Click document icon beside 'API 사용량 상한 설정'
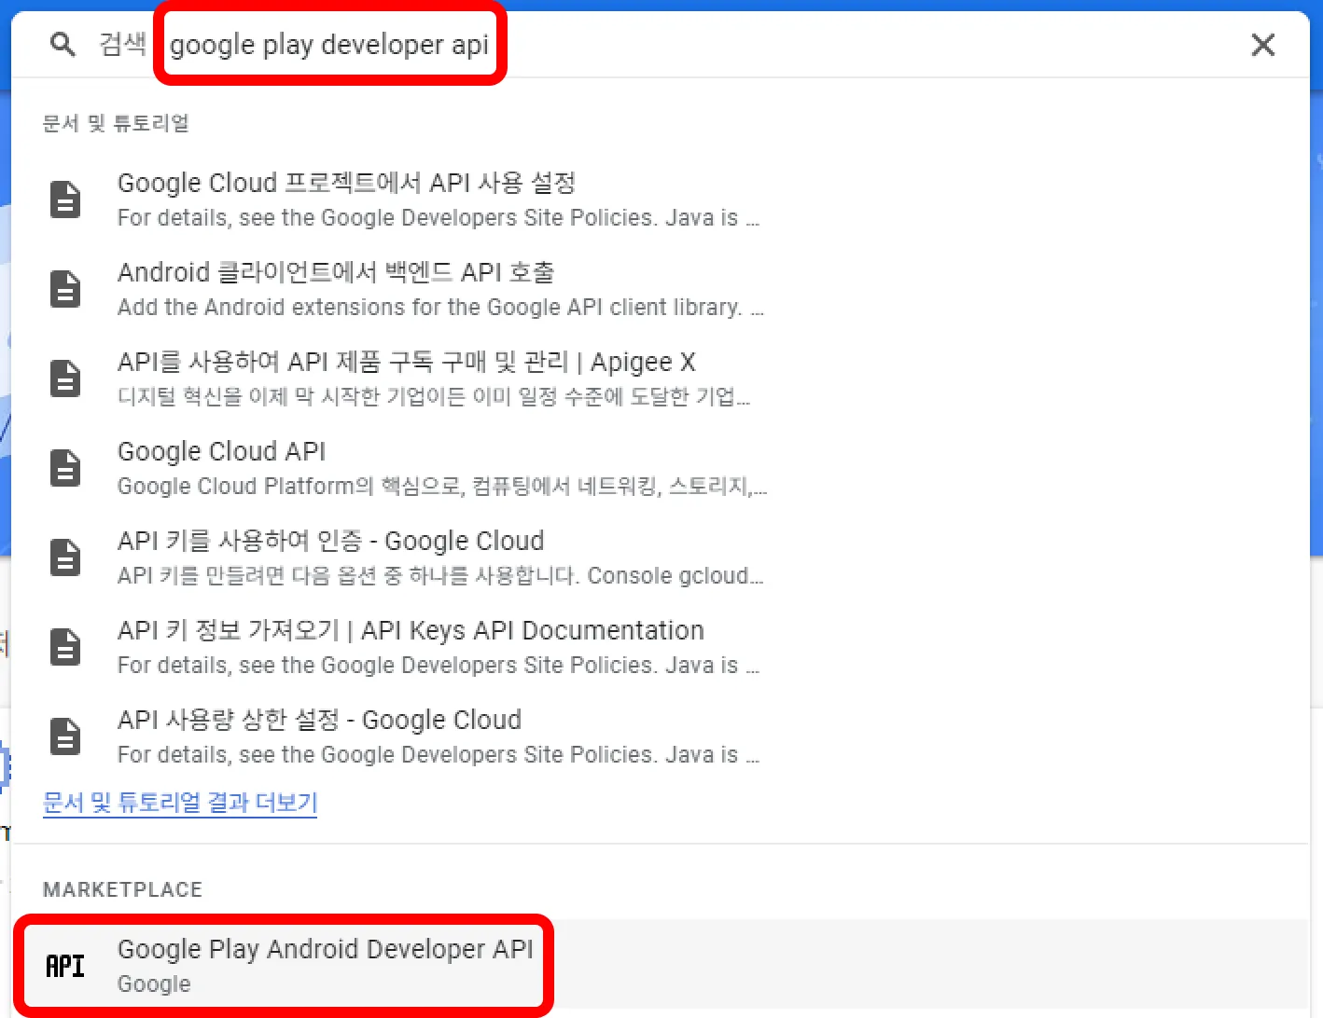The image size is (1323, 1018). [x=65, y=736]
